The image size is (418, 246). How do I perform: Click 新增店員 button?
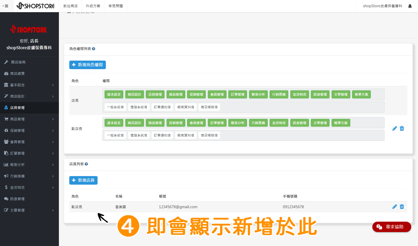tap(83, 180)
